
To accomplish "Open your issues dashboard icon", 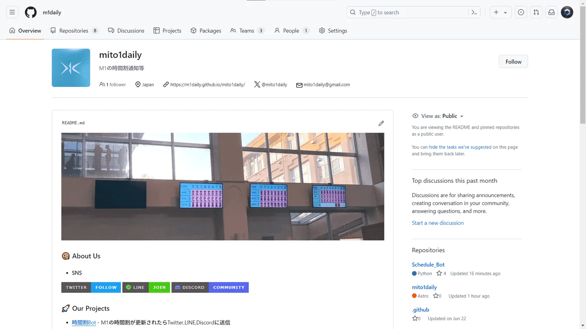I will click(x=521, y=12).
